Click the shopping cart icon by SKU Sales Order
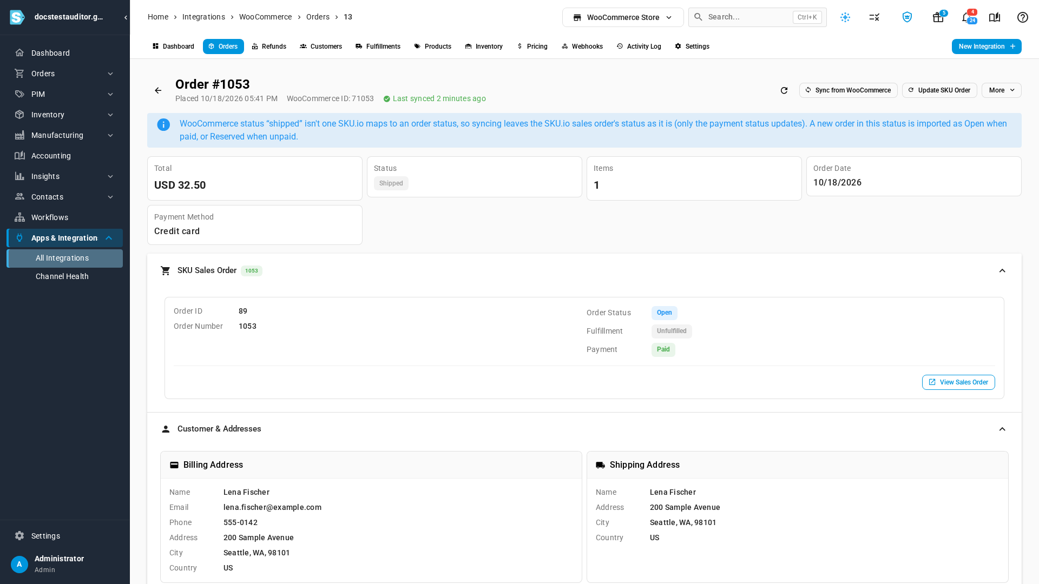 166,271
